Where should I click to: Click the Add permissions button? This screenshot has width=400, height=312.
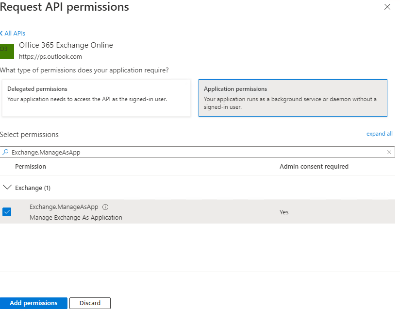tap(33, 303)
